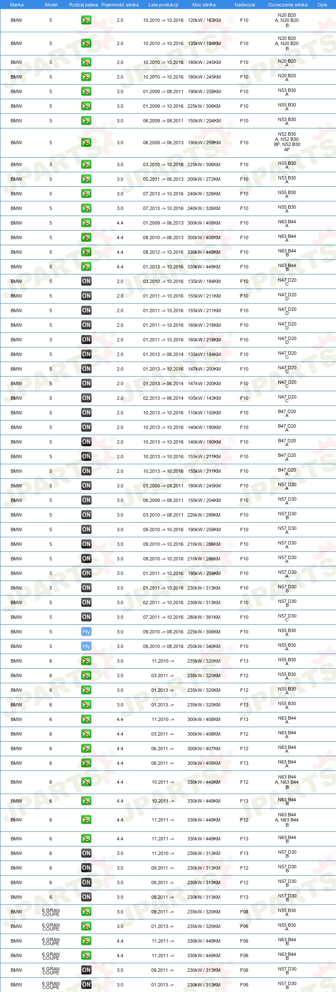This screenshot has height=992, width=336.
Task: Click the '200kW / 272KM' power cell
Action: (204, 179)
